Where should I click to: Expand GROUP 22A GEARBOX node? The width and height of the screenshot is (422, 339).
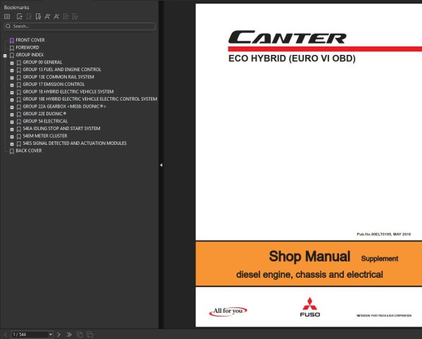tap(12, 108)
